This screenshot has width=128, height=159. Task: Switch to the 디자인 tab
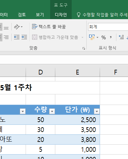[61, 15]
